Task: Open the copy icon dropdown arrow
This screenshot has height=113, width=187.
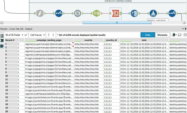Action: 176,35
